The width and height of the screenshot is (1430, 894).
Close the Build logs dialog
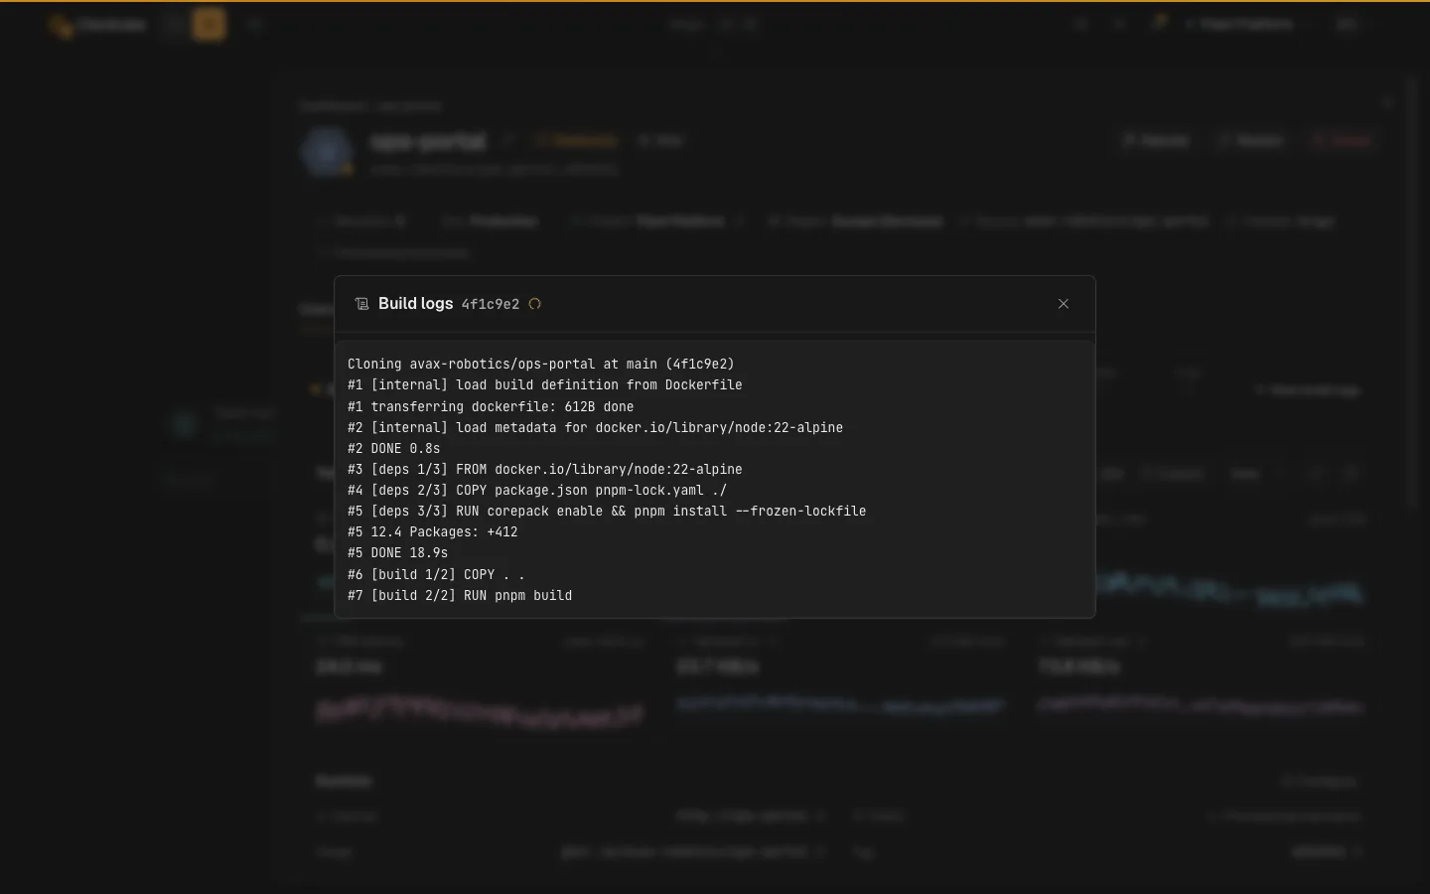tap(1064, 304)
